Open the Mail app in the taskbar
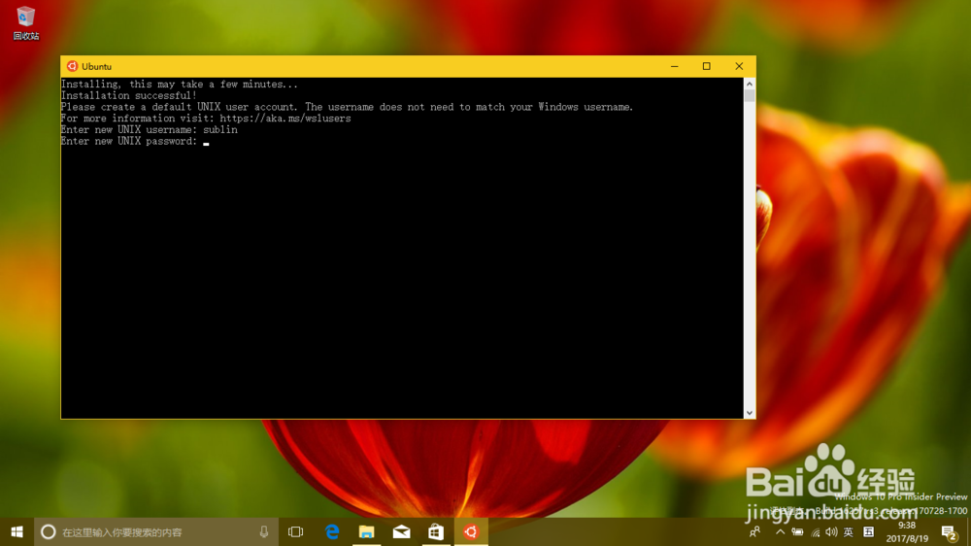The image size is (971, 546). point(401,531)
